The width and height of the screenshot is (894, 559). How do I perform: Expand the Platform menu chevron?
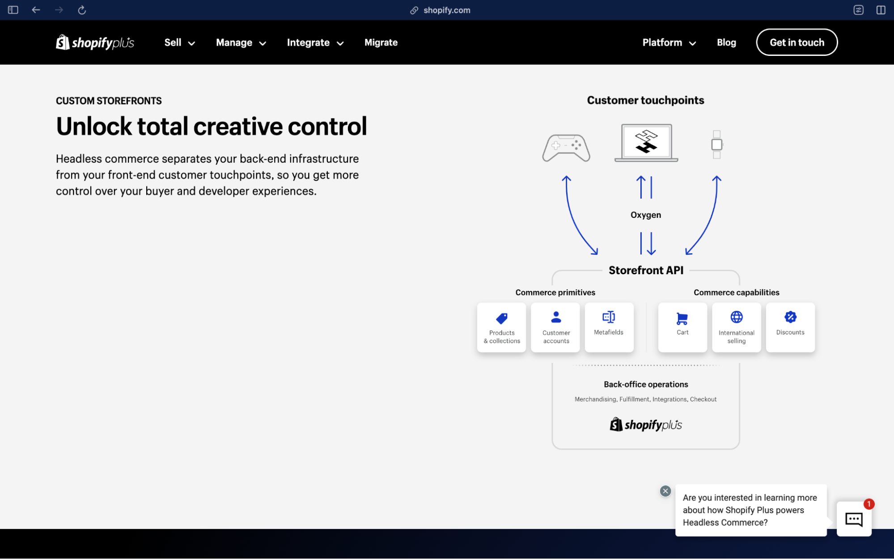[x=692, y=43]
